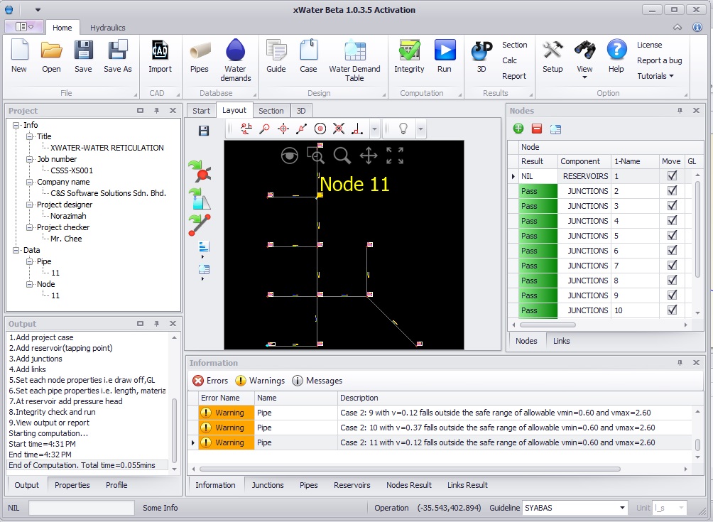Image resolution: width=713 pixels, height=522 pixels.
Task: Toggle Move checkbox for node 5
Action: tap(672, 235)
